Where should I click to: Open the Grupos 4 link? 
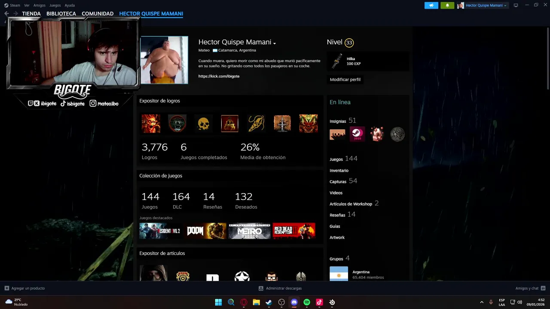[x=339, y=258]
